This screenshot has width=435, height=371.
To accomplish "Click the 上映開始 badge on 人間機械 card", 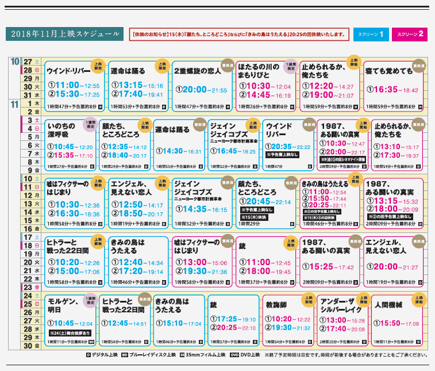I will click(x=419, y=300).
